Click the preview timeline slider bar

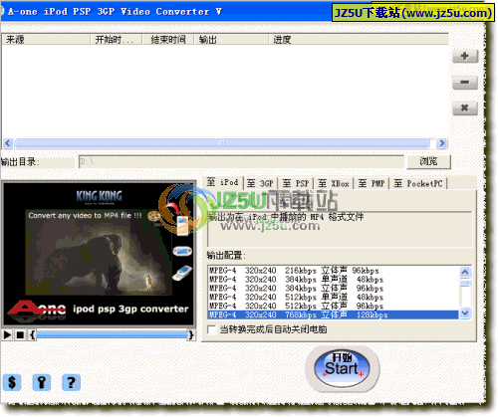click(x=112, y=335)
